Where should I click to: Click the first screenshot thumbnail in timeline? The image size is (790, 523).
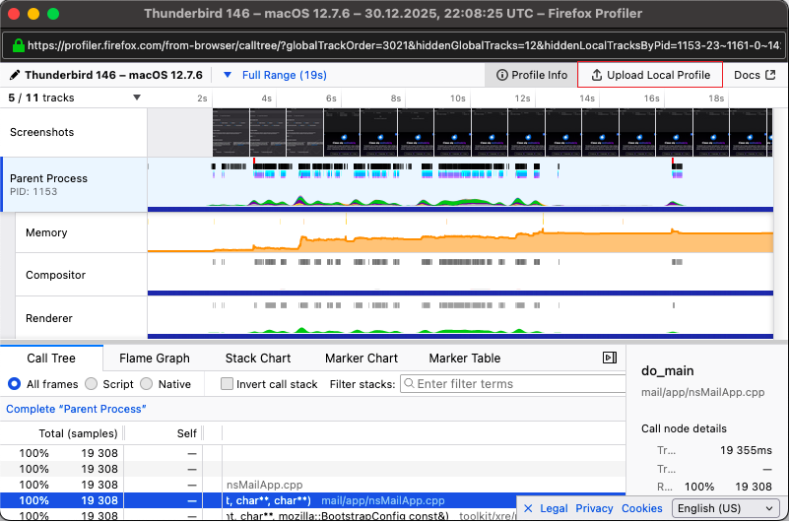[230, 133]
